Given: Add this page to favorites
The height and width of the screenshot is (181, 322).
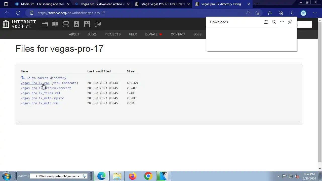Looking at the screenshot, I should [x=257, y=13].
